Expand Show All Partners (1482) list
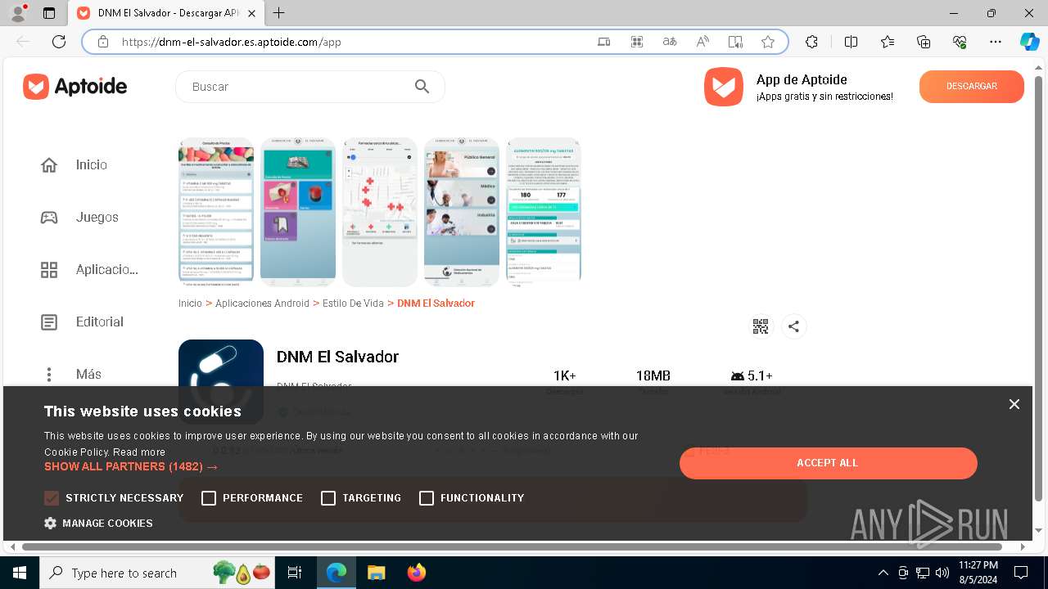Image resolution: width=1048 pixels, height=589 pixels. [131, 467]
